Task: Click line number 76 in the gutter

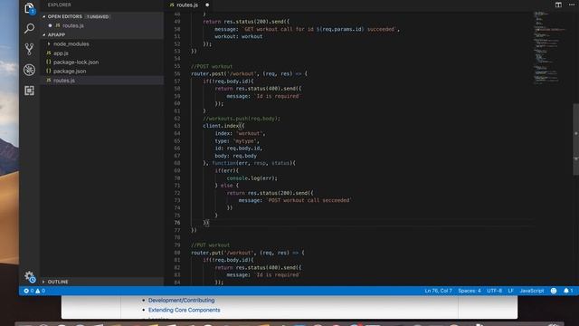Action: [177, 223]
